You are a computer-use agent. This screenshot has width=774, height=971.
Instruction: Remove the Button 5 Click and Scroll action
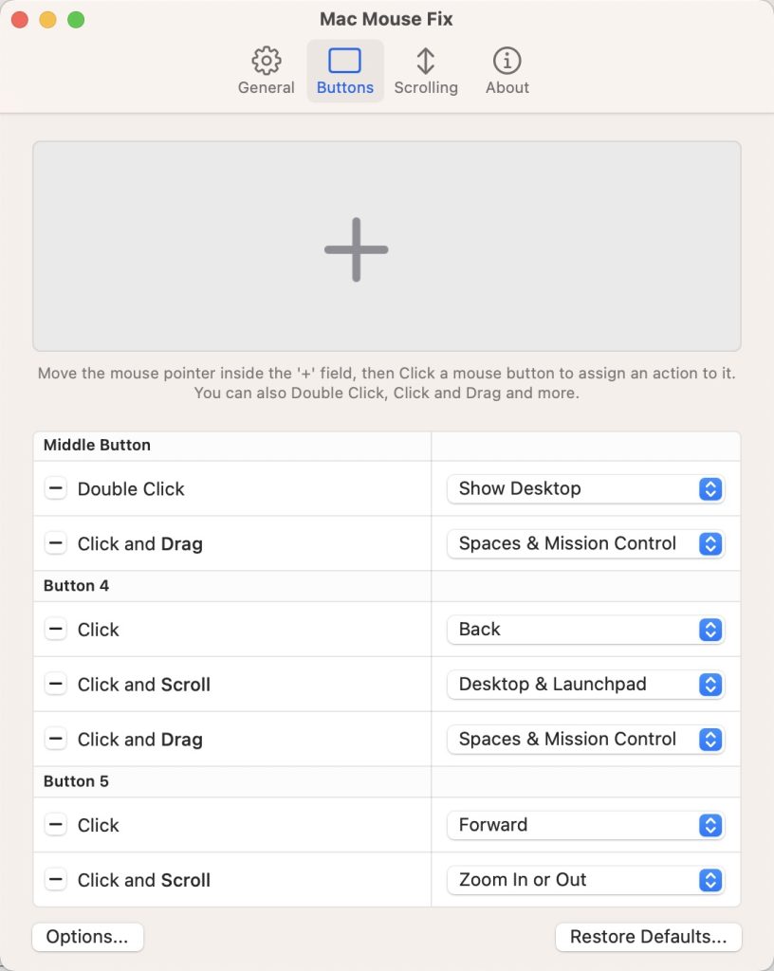pyautogui.click(x=56, y=880)
